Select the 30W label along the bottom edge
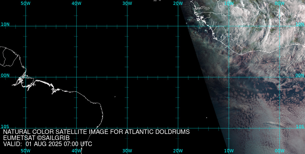Image resolution: width=305 pixels, height=154 pixels. pyautogui.click(x=127, y=151)
